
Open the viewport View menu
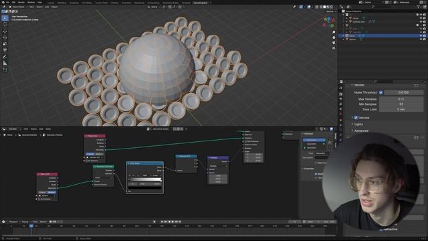tap(31, 7)
